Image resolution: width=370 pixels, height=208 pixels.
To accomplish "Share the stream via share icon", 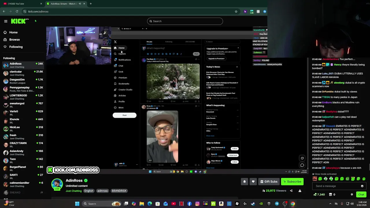I will 291,191.
